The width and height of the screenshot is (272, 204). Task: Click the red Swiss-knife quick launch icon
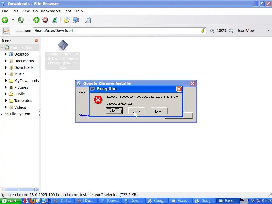pos(26,201)
